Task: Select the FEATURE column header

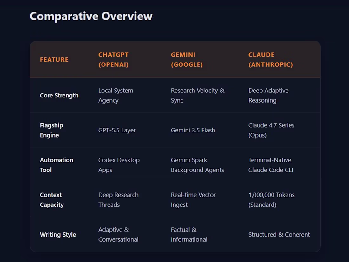Action: [x=54, y=60]
